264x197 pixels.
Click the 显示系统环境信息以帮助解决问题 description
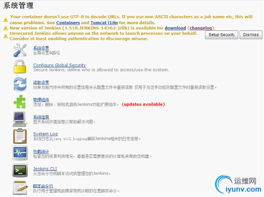coord(64,122)
